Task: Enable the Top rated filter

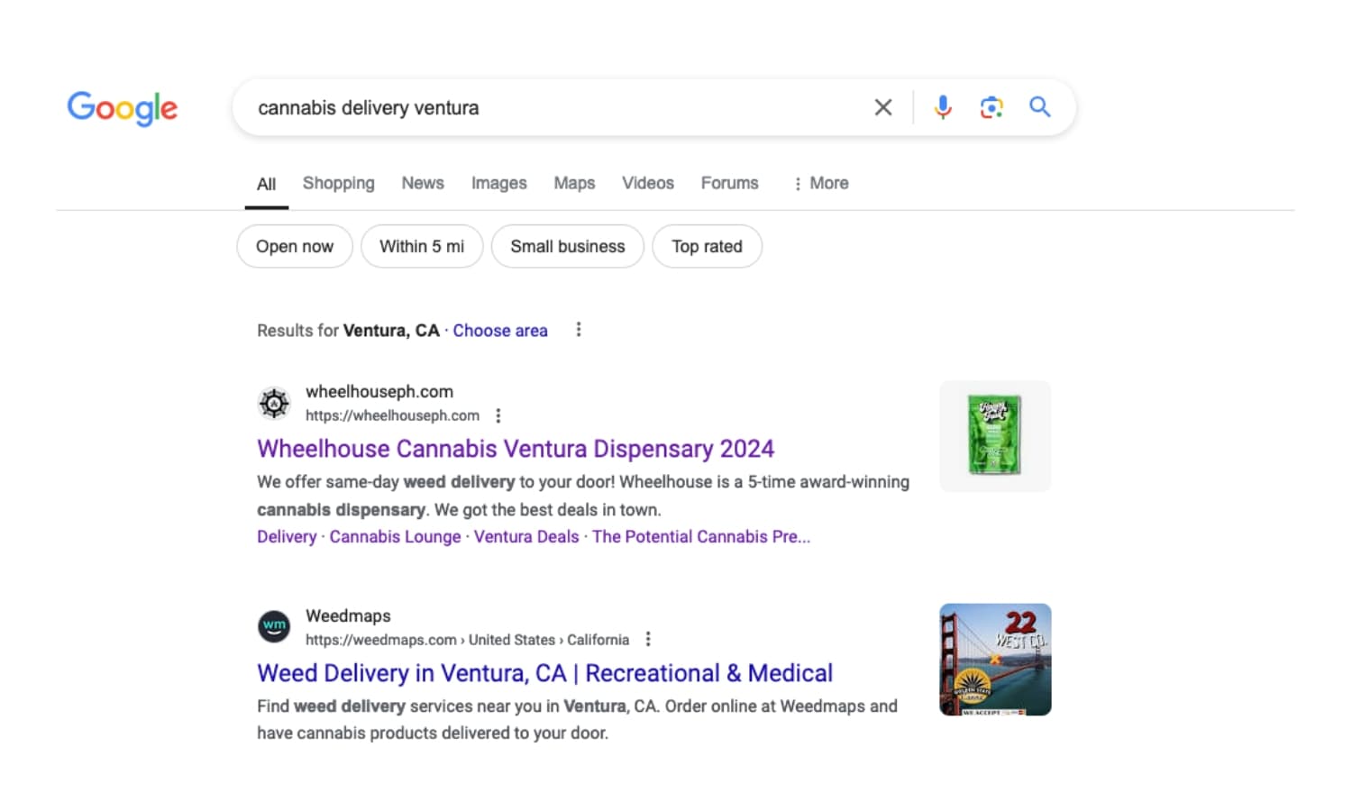Action: (707, 246)
